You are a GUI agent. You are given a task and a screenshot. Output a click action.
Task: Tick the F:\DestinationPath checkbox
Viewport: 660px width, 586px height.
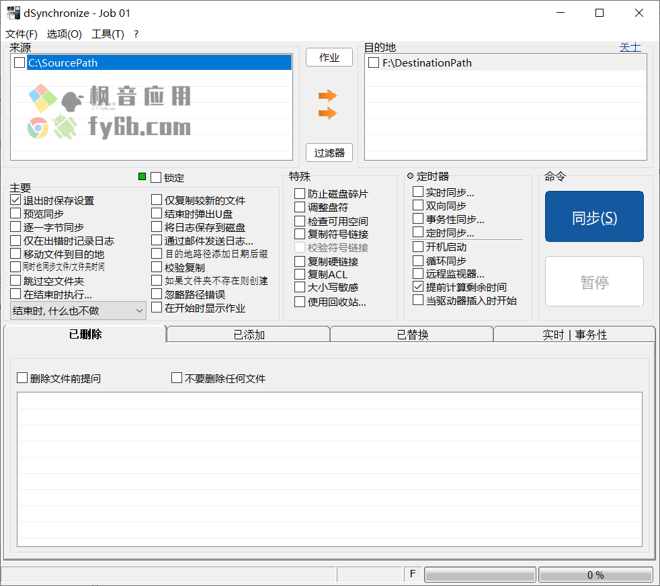(x=374, y=62)
